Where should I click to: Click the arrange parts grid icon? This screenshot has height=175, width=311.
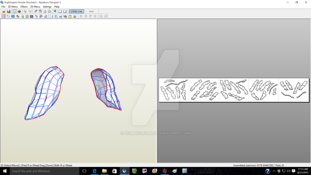[56, 16]
